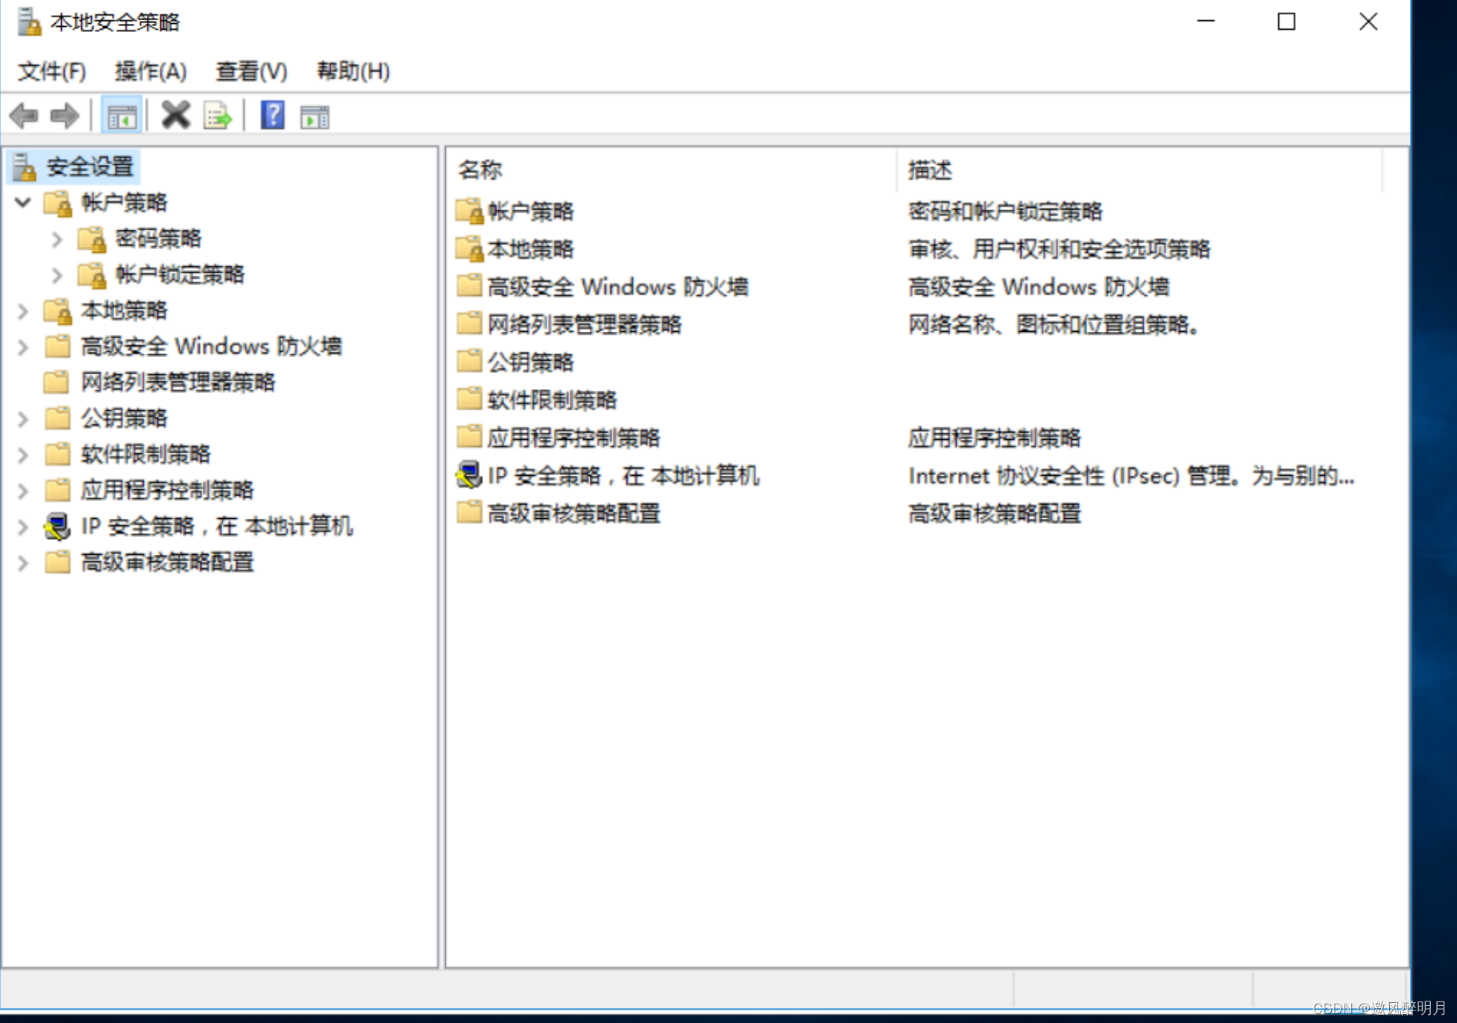Open Help via the question mark icon

click(272, 116)
